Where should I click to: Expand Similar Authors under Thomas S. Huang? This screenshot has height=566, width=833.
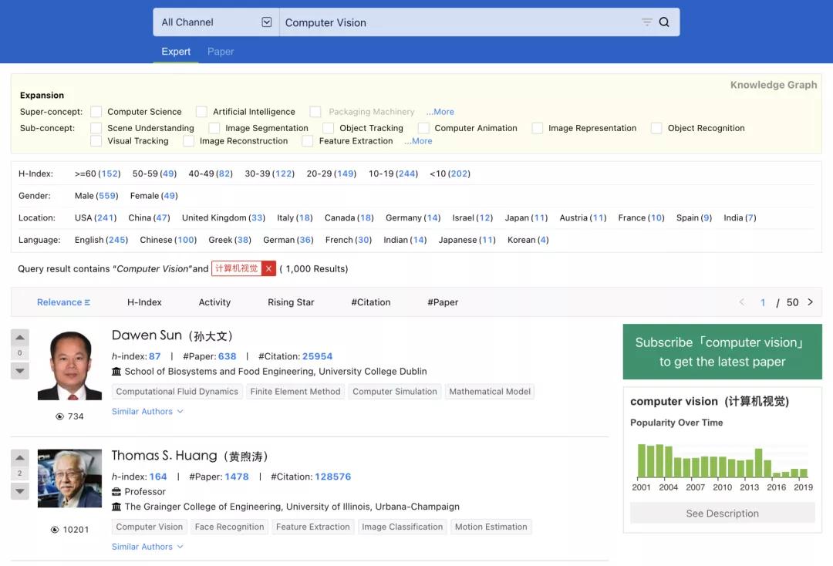click(147, 547)
